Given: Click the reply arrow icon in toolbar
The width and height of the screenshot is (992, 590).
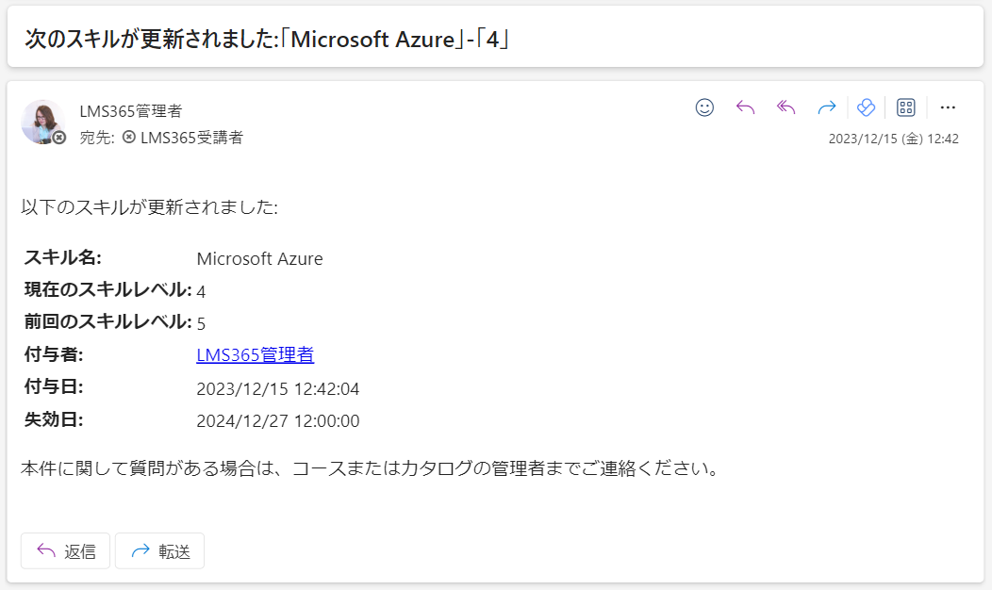Looking at the screenshot, I should click(x=745, y=107).
